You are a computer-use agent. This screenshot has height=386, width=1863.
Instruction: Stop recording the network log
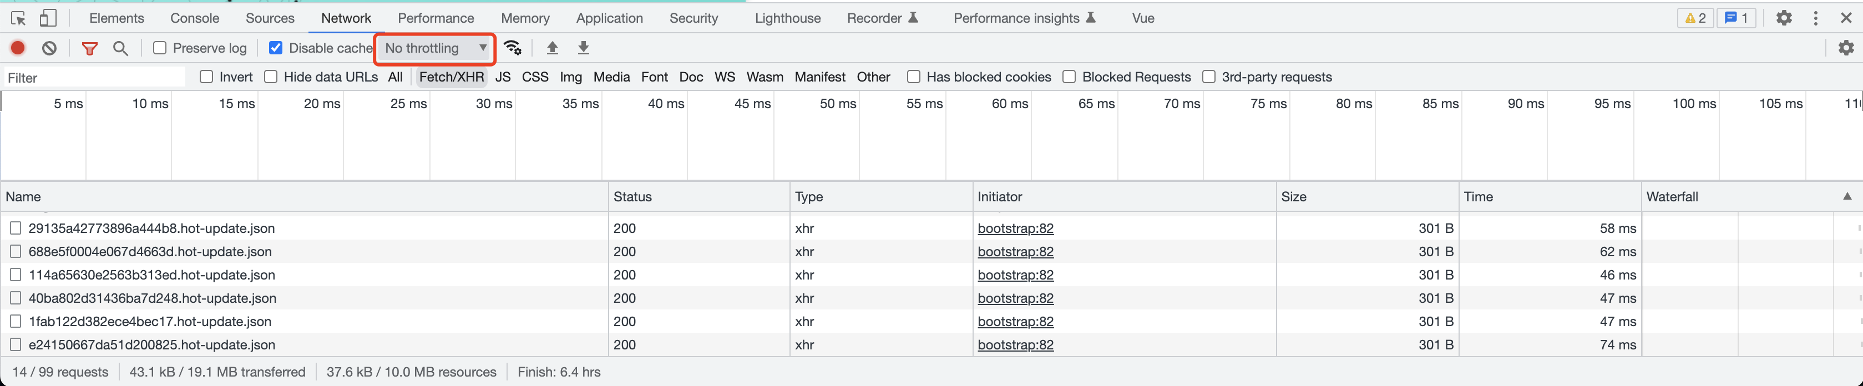tap(18, 48)
